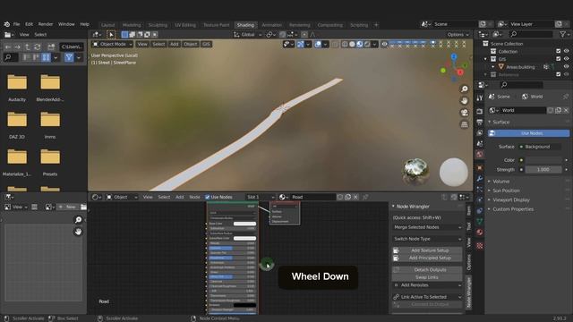573x322 pixels.
Task: Open the Render menu
Action: tap(46, 24)
